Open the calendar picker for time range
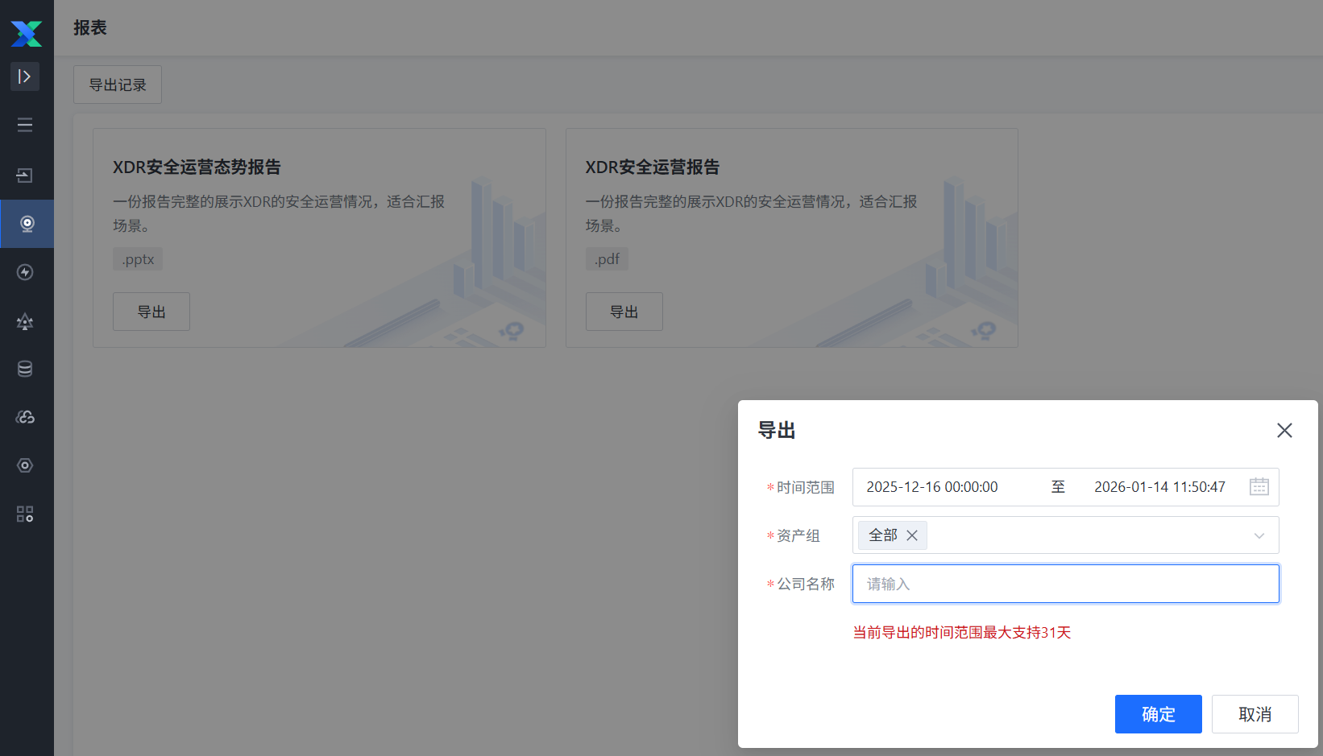 click(x=1259, y=487)
